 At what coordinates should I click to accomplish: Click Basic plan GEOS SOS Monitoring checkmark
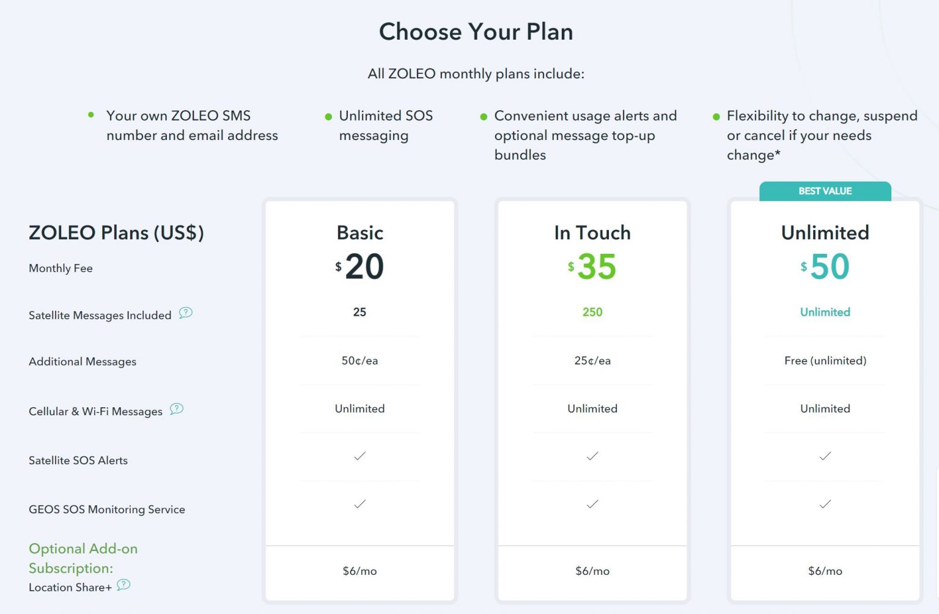tap(359, 505)
